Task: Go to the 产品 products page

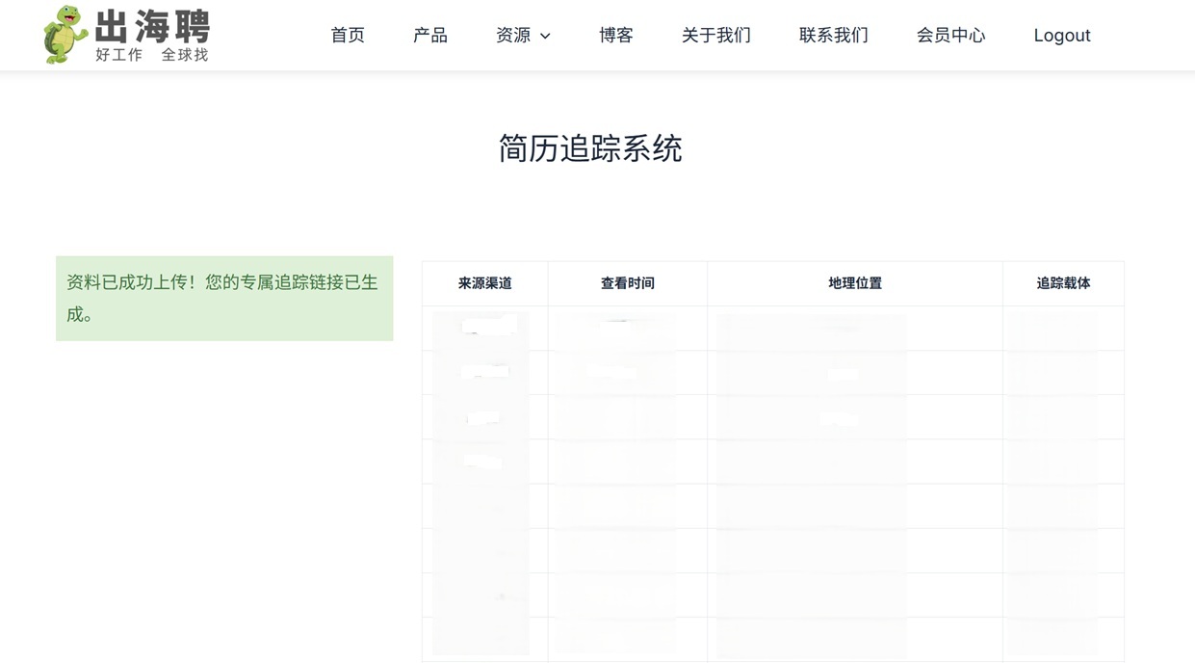Action: (x=430, y=36)
